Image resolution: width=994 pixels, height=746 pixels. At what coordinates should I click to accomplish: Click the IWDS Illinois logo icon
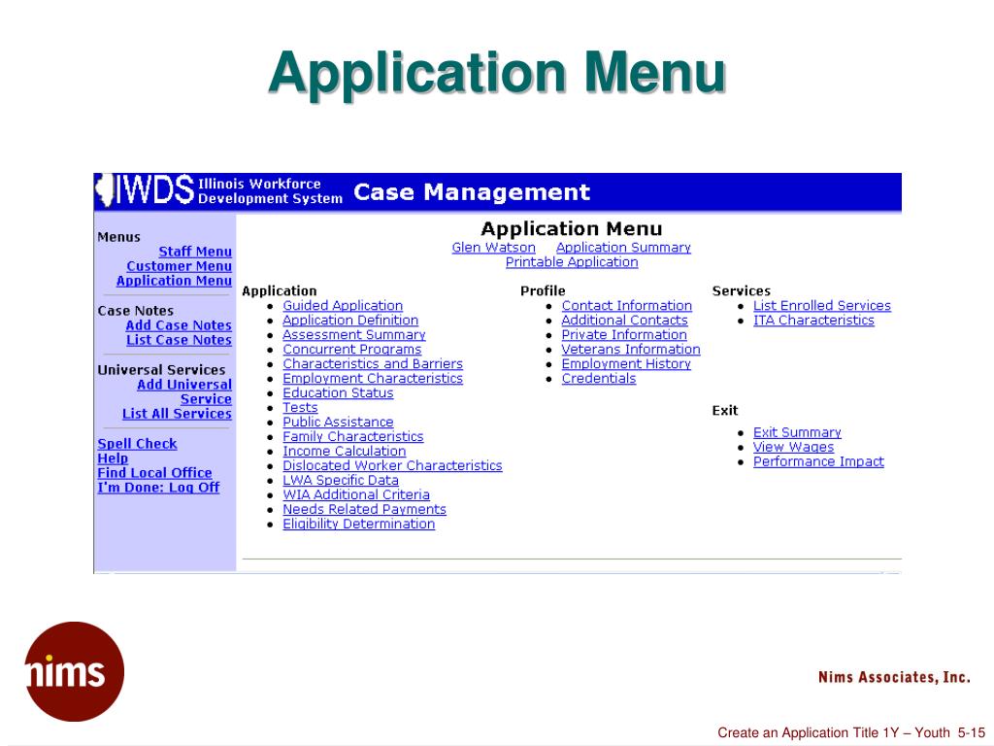coord(145,189)
